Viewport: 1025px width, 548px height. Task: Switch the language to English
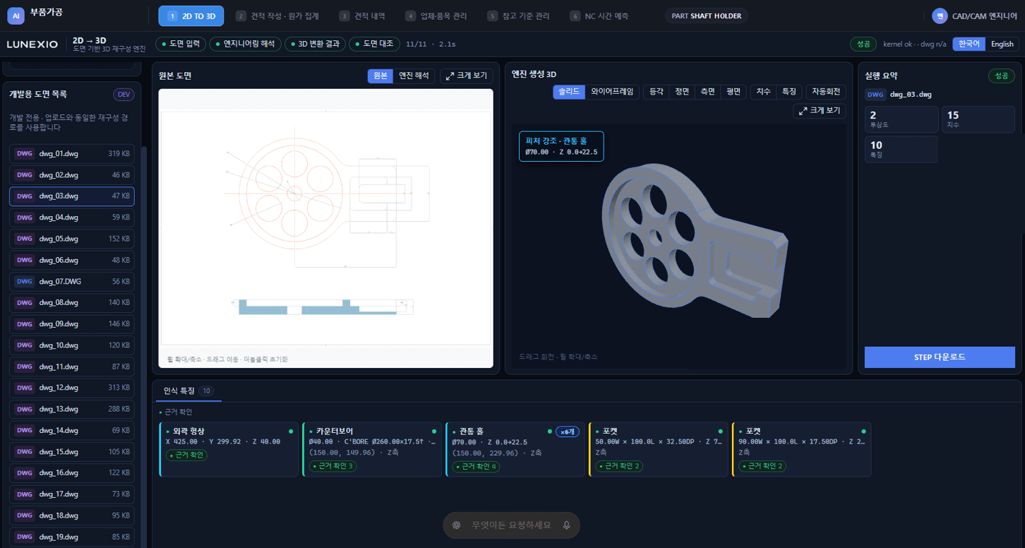click(x=1002, y=44)
